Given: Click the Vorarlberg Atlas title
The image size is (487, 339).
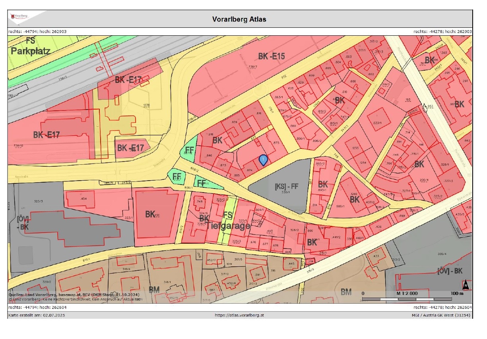Looking at the screenshot, I should (x=239, y=19).
